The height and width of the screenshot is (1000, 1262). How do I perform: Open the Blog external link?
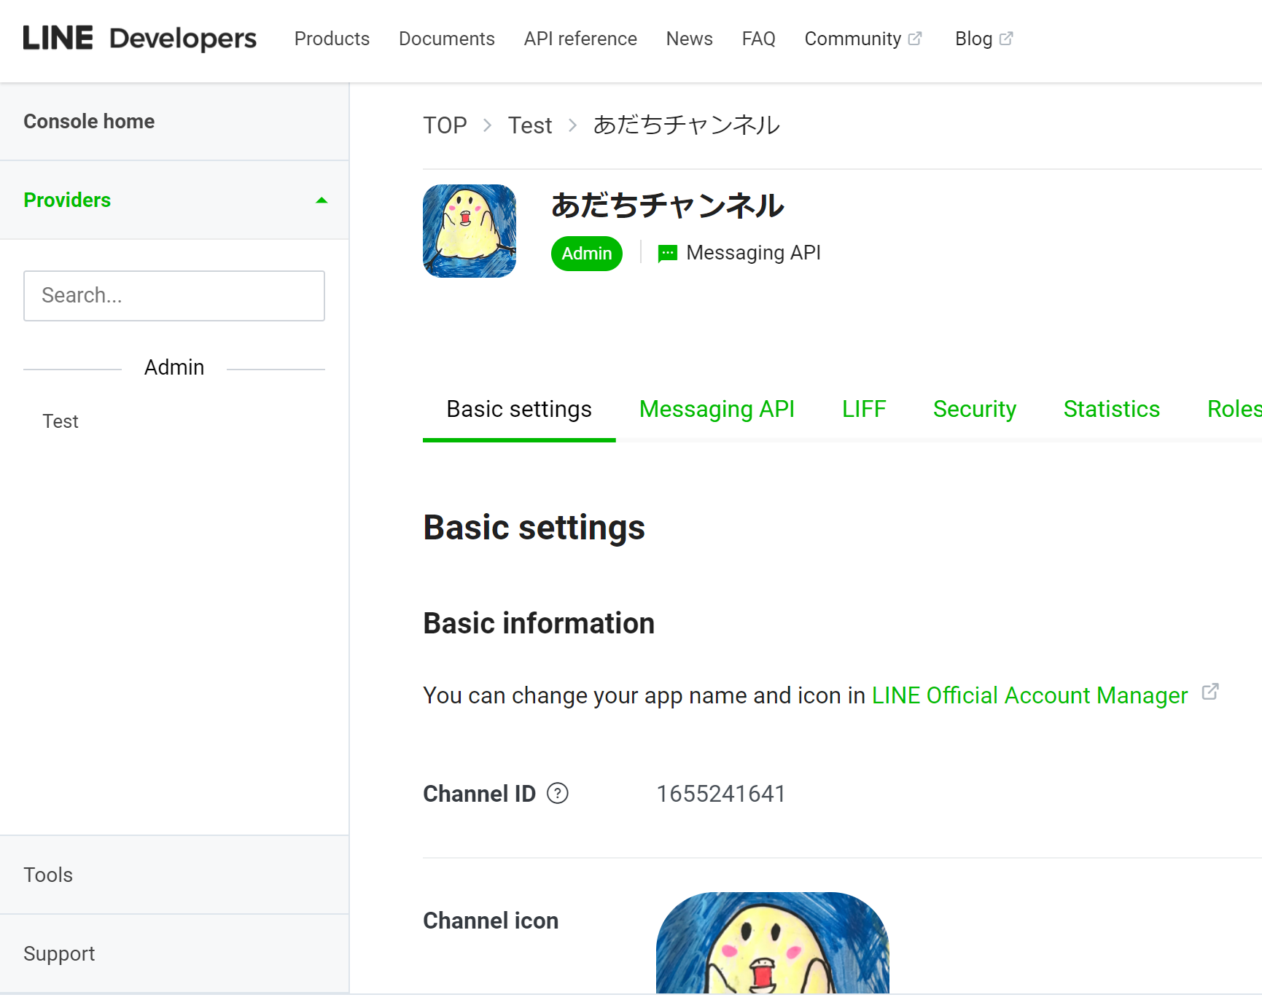coord(984,39)
